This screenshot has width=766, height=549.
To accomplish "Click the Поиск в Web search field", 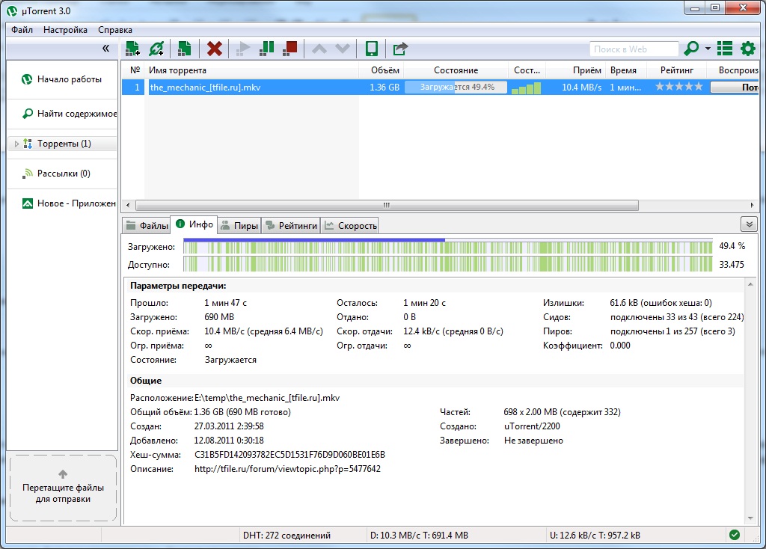I will click(632, 49).
